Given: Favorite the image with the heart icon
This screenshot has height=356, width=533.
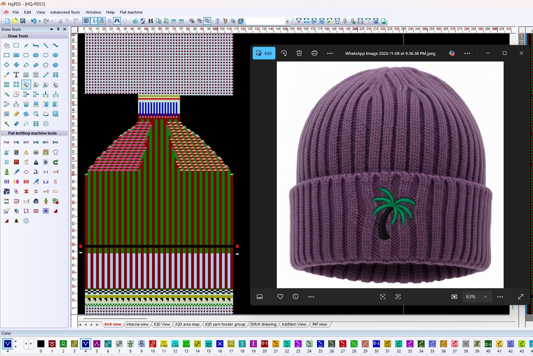Looking at the screenshot, I should 280,297.
